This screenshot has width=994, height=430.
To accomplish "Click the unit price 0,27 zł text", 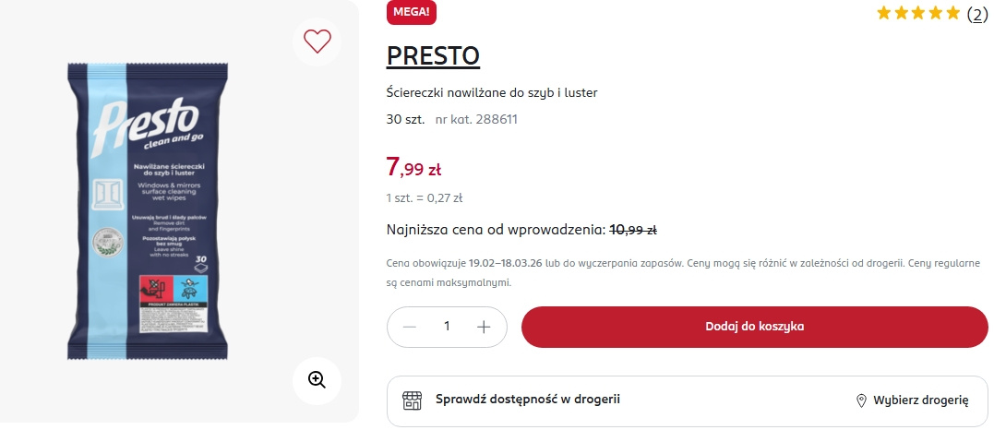I will click(425, 197).
